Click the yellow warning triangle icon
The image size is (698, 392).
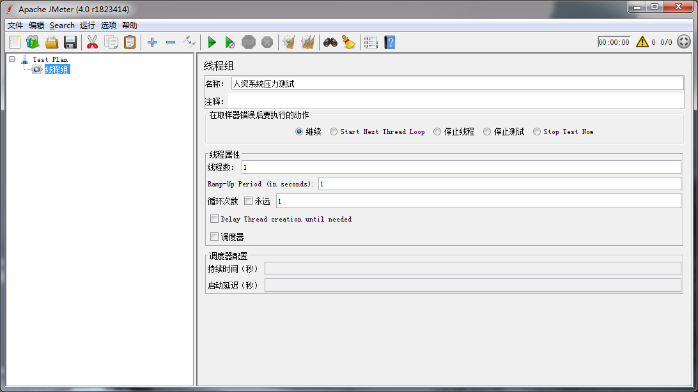click(642, 41)
